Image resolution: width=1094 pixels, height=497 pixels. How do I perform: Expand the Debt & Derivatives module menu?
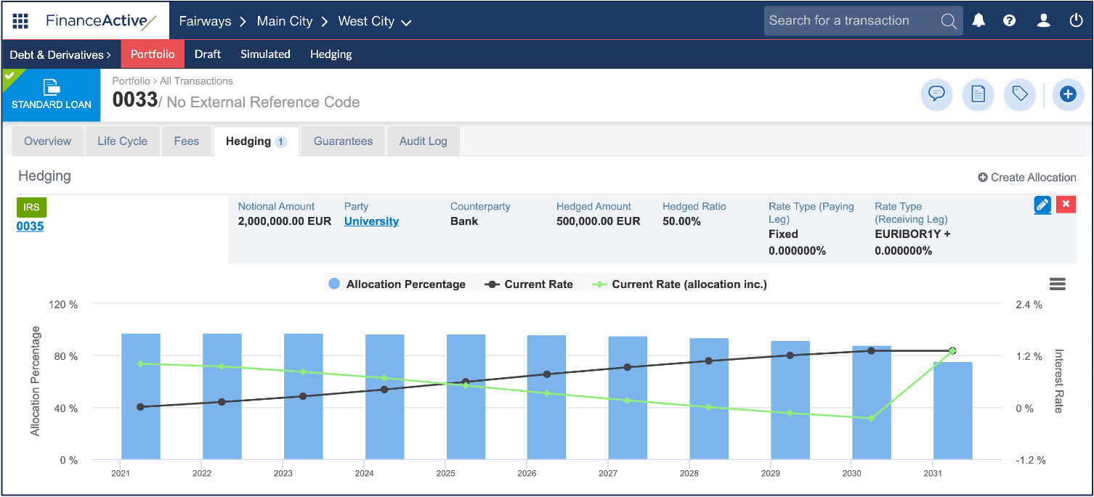click(60, 54)
